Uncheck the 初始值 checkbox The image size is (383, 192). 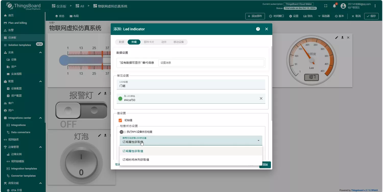click(x=120, y=120)
